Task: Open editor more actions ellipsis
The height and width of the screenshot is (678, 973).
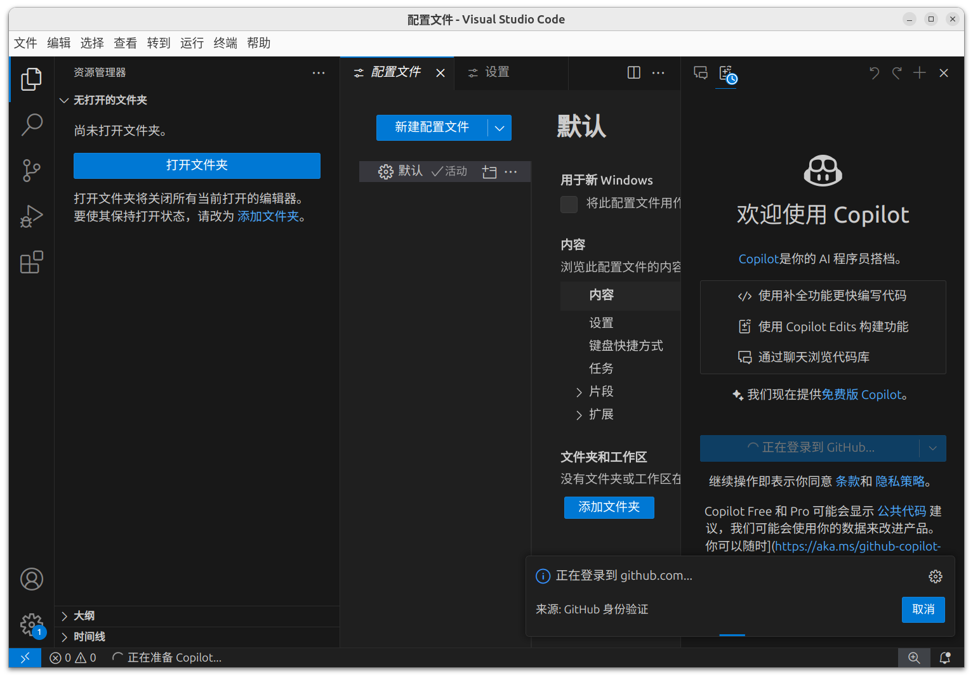Action: coord(658,72)
